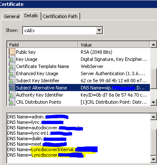Viewport: 157px width, 165px height.
Task: Select the Key Usage field
Action: (27, 59)
